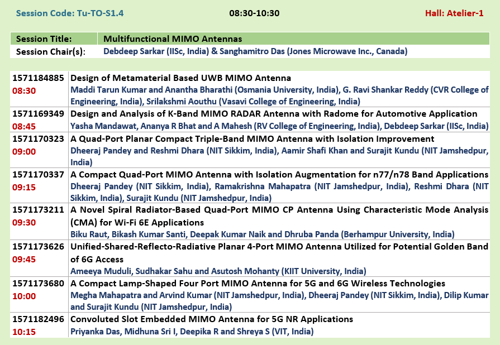Click session chair names Debdeep Sarkar line
The image size is (500, 345).
[255, 51]
